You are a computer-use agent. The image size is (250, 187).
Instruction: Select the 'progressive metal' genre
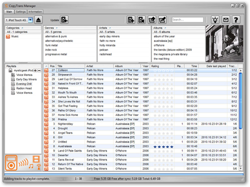[56, 54]
